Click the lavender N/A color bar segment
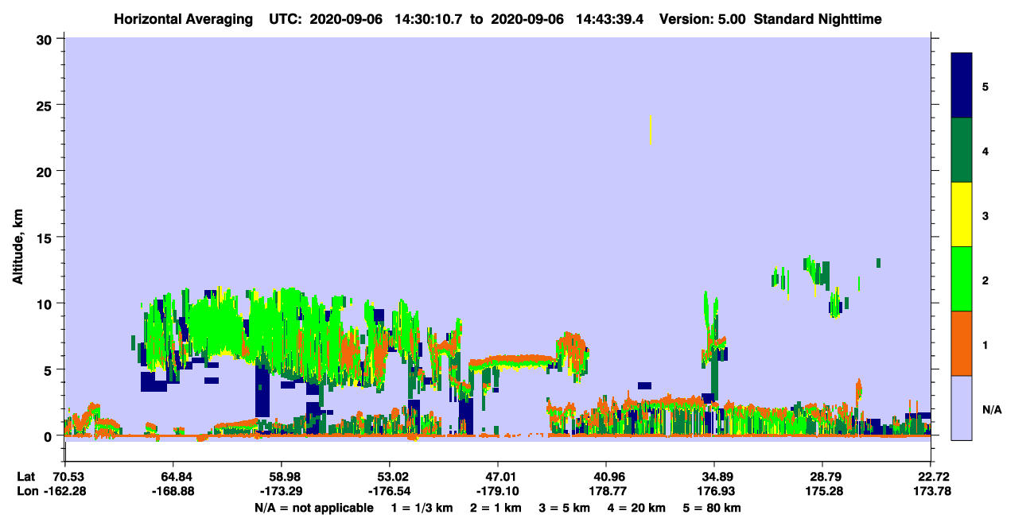Image resolution: width=1034 pixels, height=530 pixels. [x=962, y=408]
